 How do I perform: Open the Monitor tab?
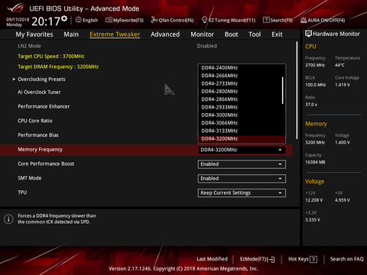(203, 34)
